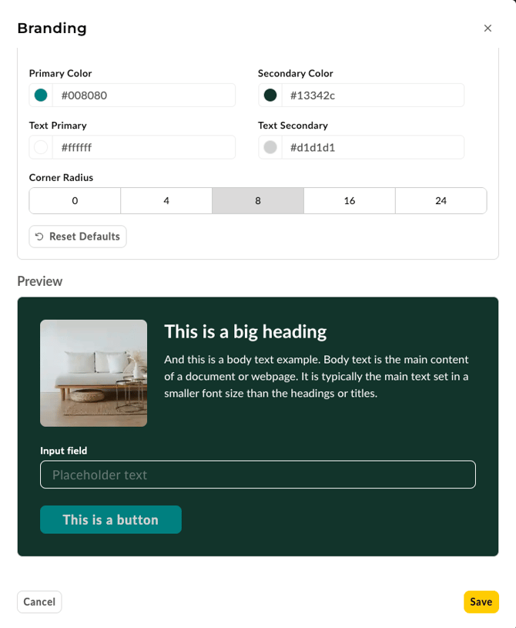Click the Reset Defaults button
This screenshot has width=516, height=628.
point(78,237)
